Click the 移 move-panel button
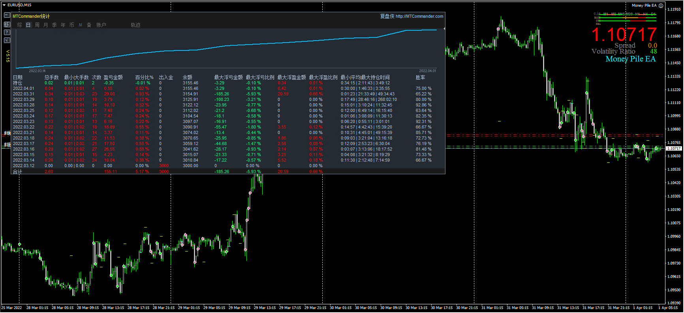This screenshot has width=684, height=313. pos(7,24)
